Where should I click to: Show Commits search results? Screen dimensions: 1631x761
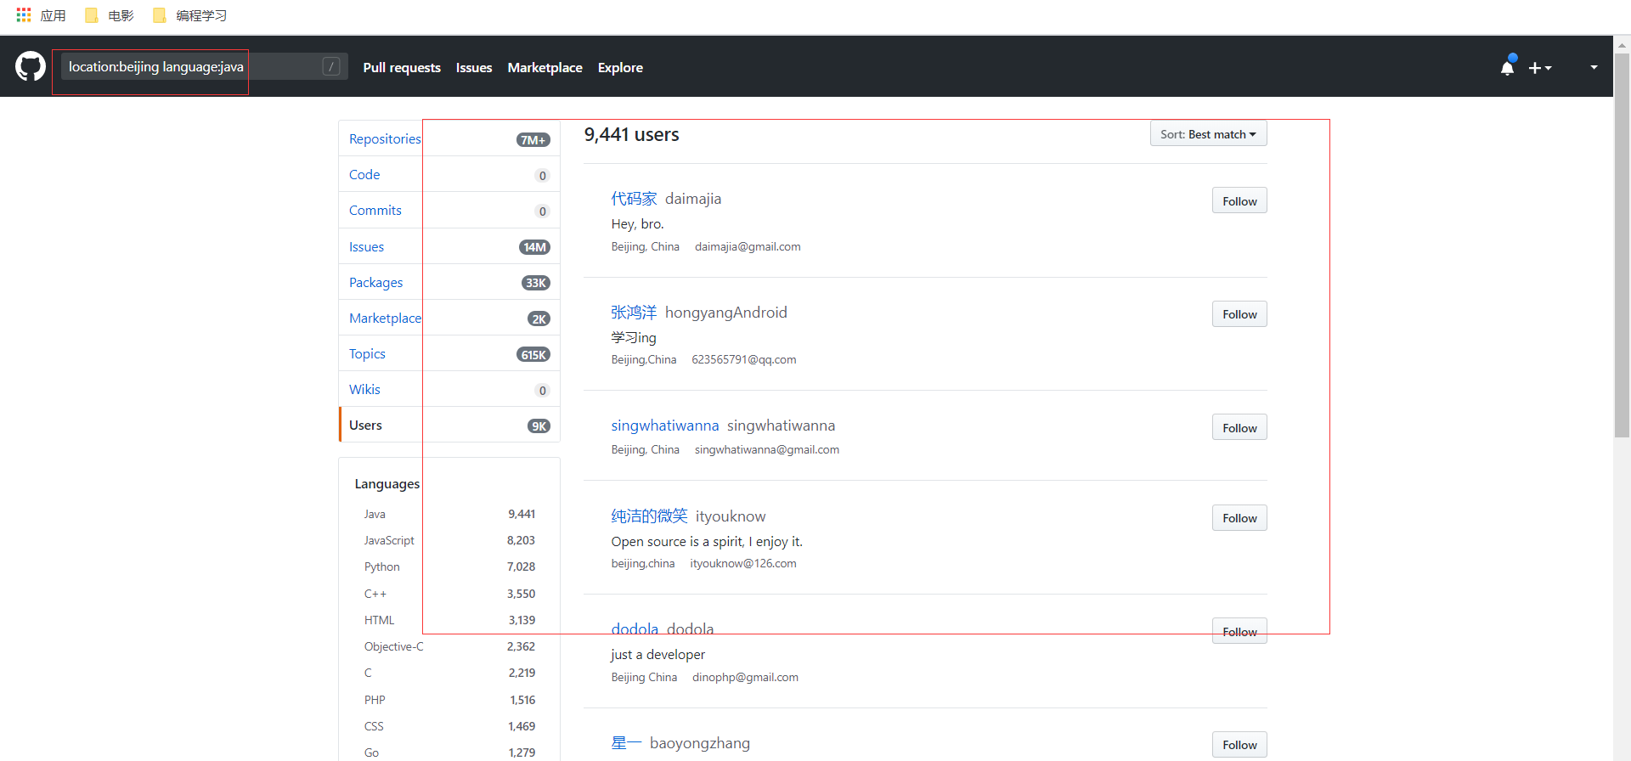[x=449, y=211]
